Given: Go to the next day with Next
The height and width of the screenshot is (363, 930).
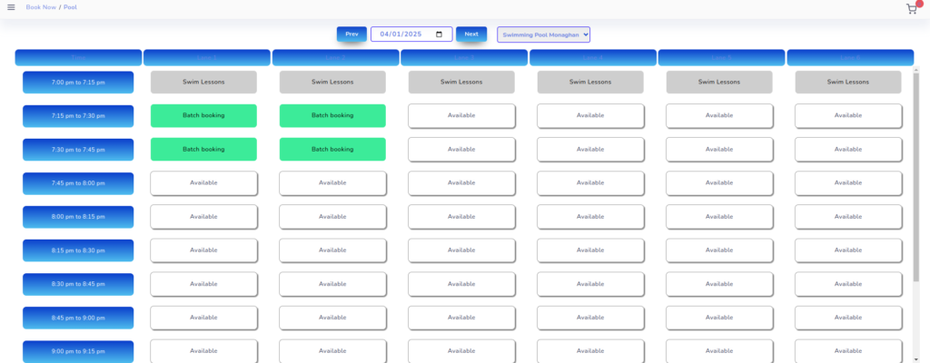Looking at the screenshot, I should 470,34.
